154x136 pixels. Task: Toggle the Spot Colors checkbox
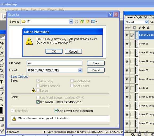tap(72, 86)
